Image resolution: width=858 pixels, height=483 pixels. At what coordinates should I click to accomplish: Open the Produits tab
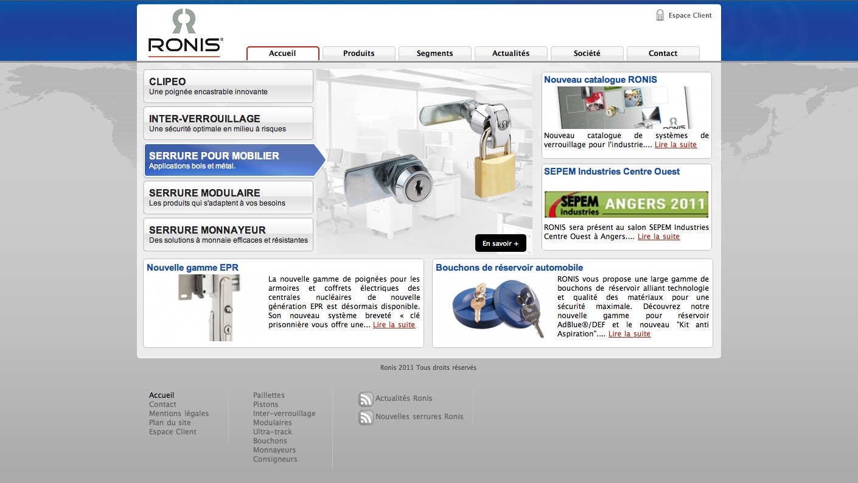point(359,54)
